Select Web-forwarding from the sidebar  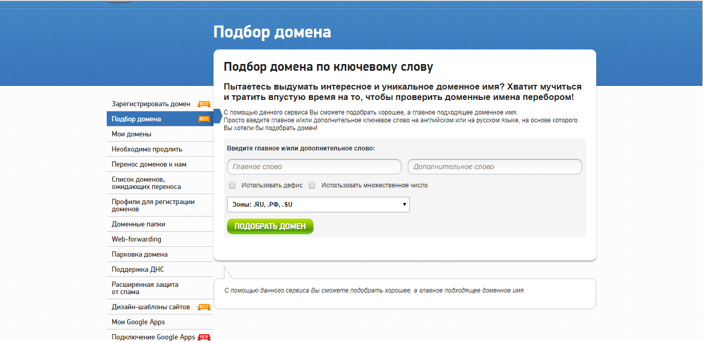[x=136, y=239]
